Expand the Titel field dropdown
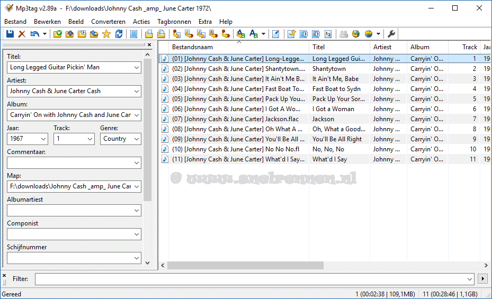The height and width of the screenshot is (299, 492). tap(137, 67)
